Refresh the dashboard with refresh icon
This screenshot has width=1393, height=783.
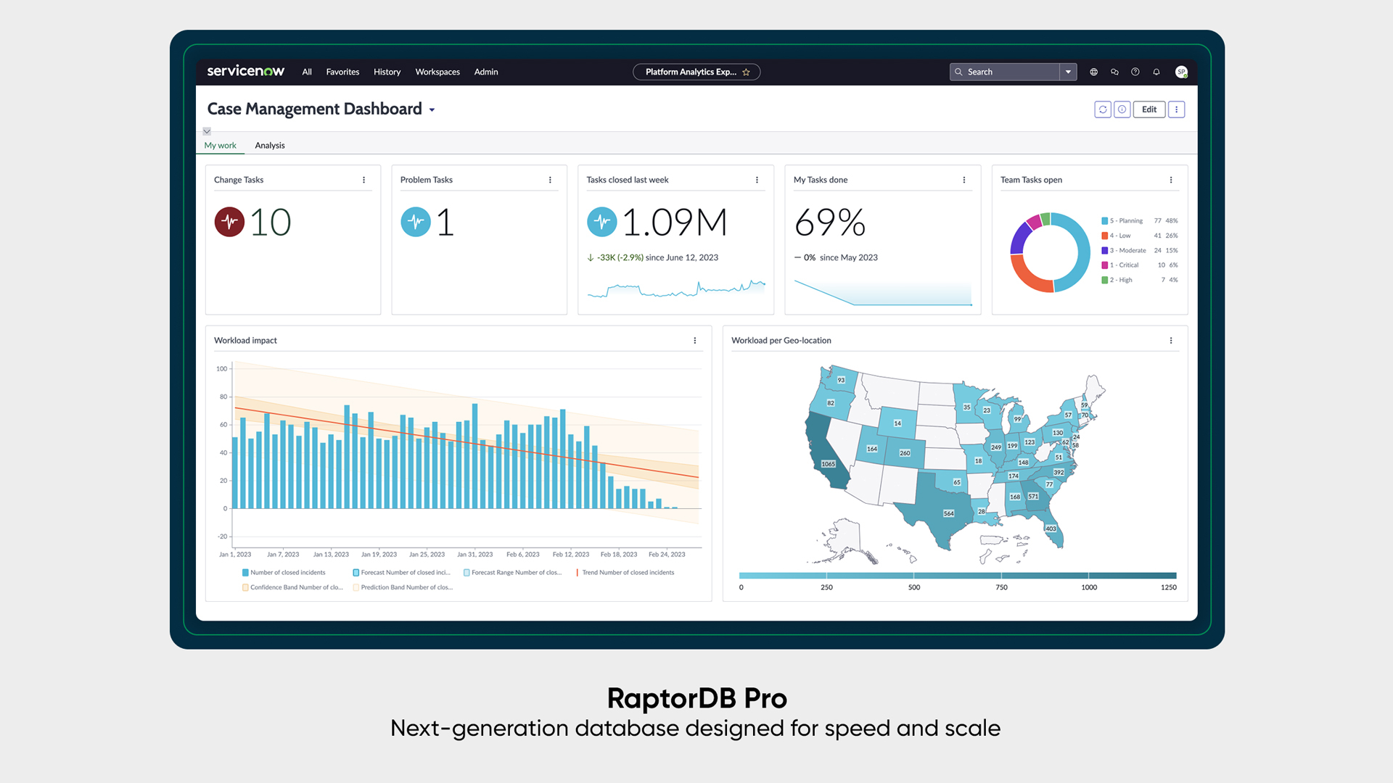pos(1102,109)
